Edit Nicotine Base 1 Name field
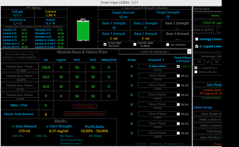Image resolution: width=239 pixels, height=147 pixels. click(20, 66)
